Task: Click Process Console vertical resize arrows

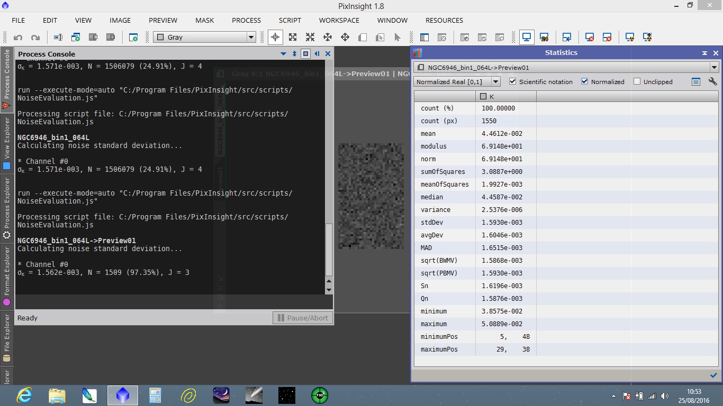Action: (295, 53)
